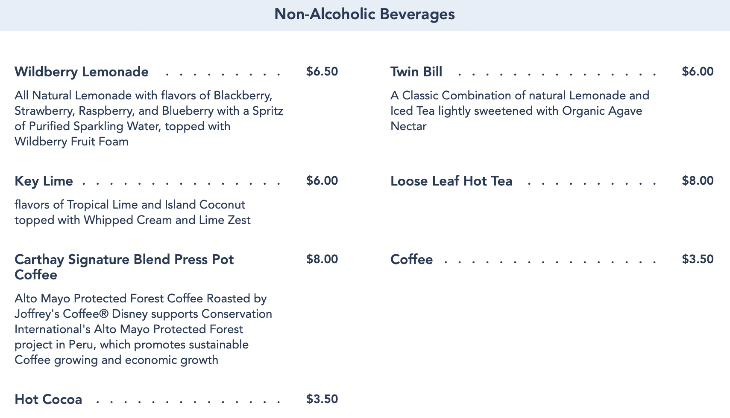
Task: Open Carthay Signature Blend Press Pot Coffee
Action: (x=124, y=267)
